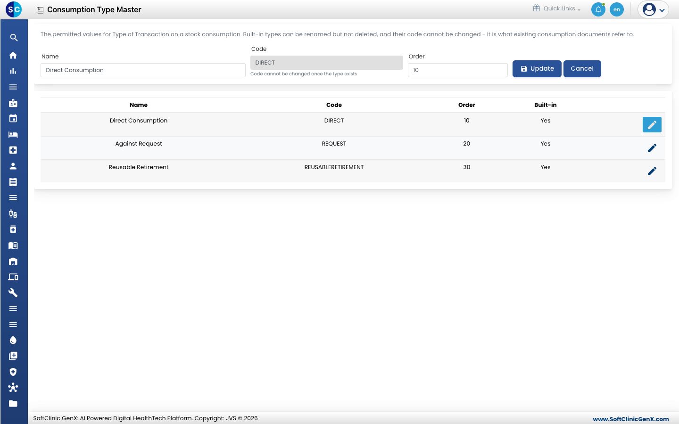Select the Against Request name cell
Screen dimensions: 679x424
(x=139, y=144)
